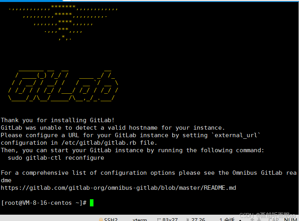Click the NUM indicator in status bar
This screenshot has height=221, width=299.
point(290,220)
